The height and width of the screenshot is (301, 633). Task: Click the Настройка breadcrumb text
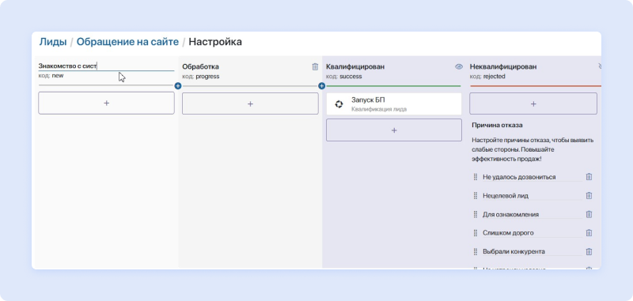point(215,42)
